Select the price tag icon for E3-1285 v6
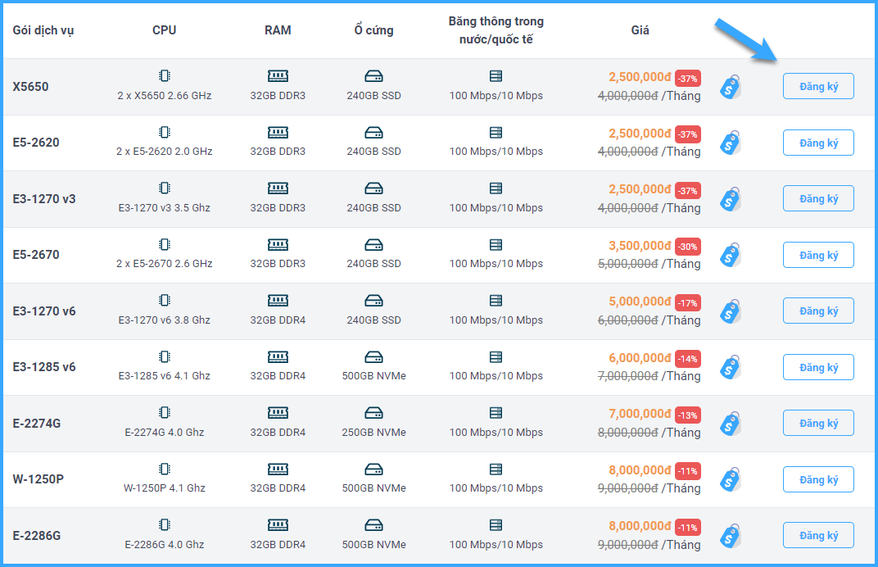This screenshot has width=878, height=567. pos(731,367)
